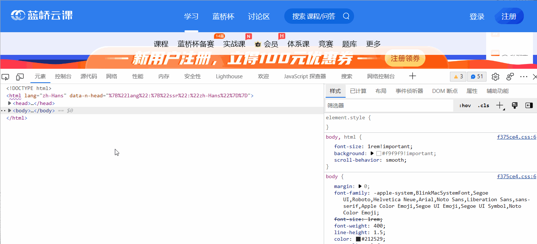Open f375ce4.css:6 link for body, html rule
Viewport: 537px width, 244px height.
[x=517, y=137]
